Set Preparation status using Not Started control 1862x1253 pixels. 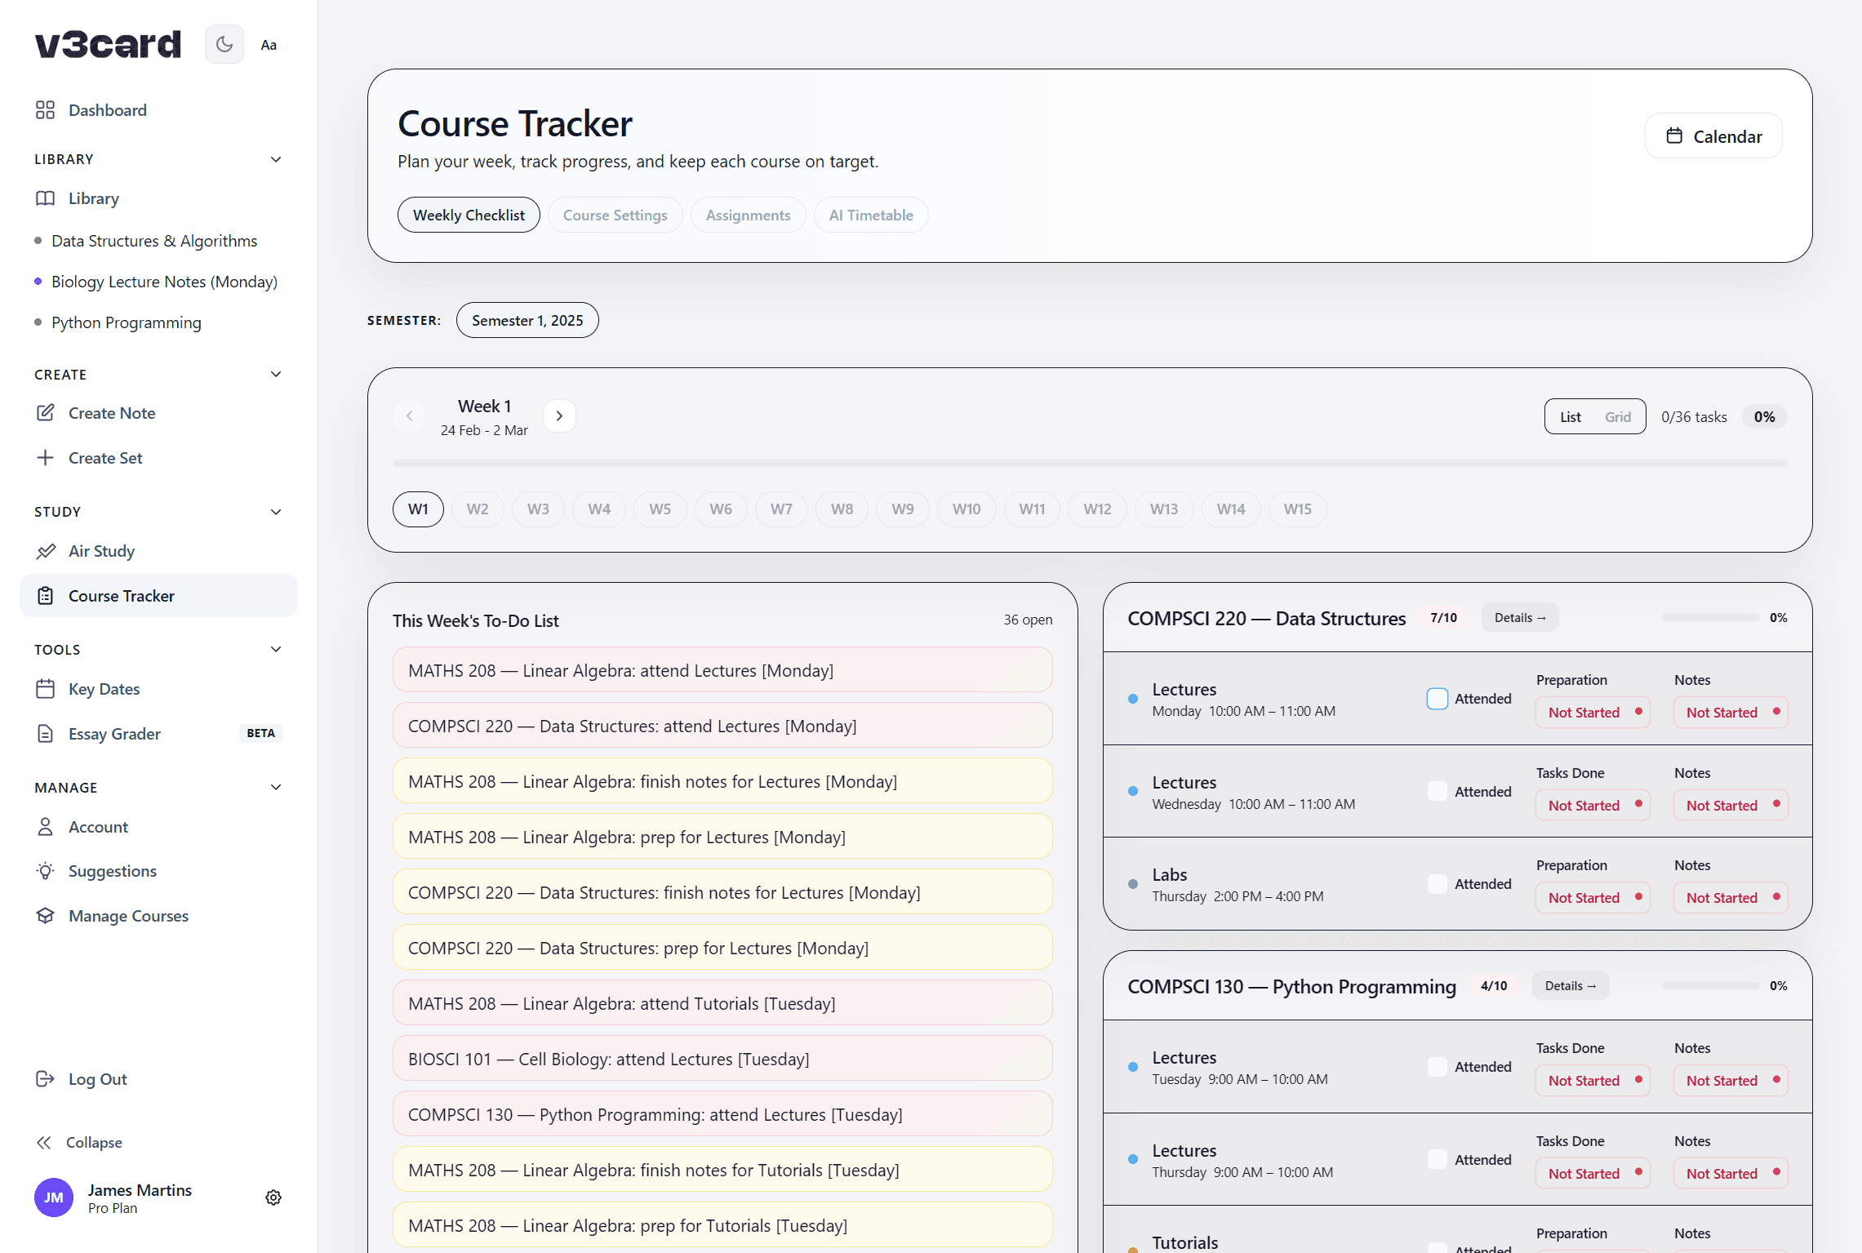[1592, 712]
